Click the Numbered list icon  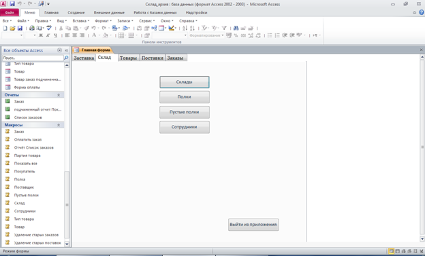277,35
